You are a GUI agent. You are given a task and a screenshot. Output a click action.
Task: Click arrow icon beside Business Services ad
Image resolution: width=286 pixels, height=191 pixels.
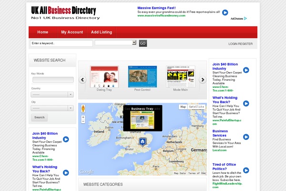(246, 137)
